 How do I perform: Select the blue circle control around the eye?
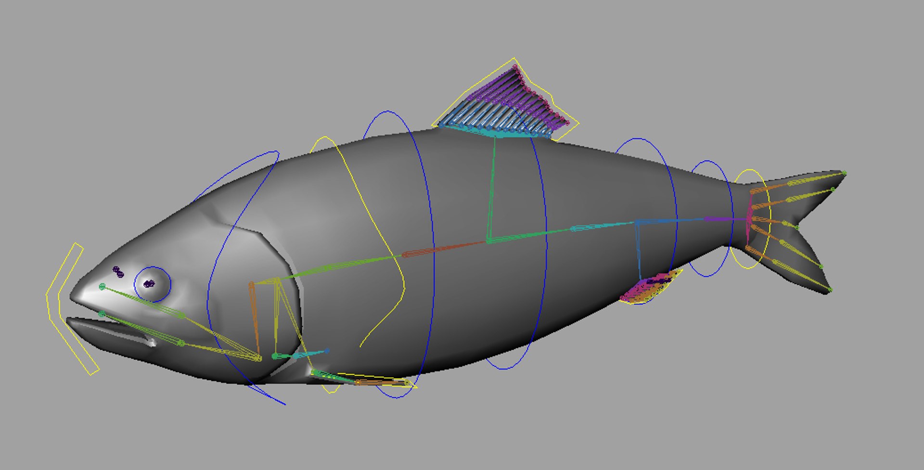coord(152,284)
